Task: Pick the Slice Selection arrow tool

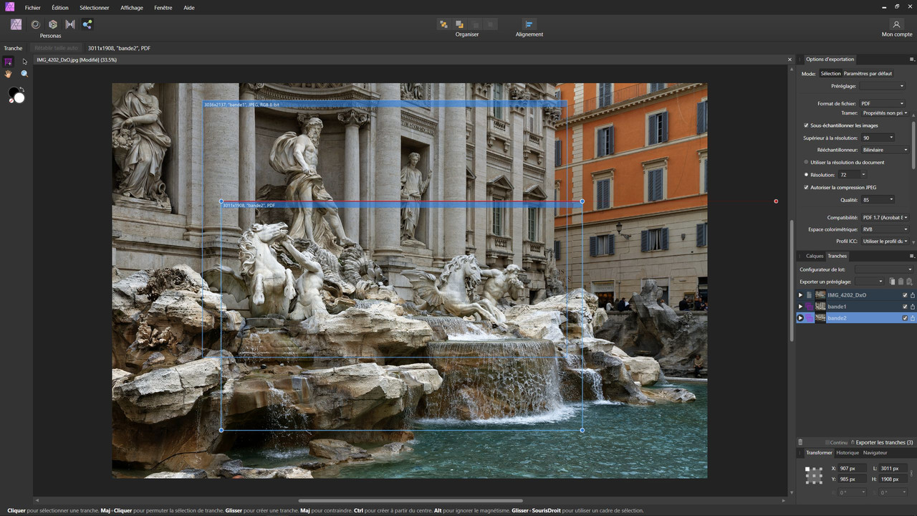Action: pos(24,62)
